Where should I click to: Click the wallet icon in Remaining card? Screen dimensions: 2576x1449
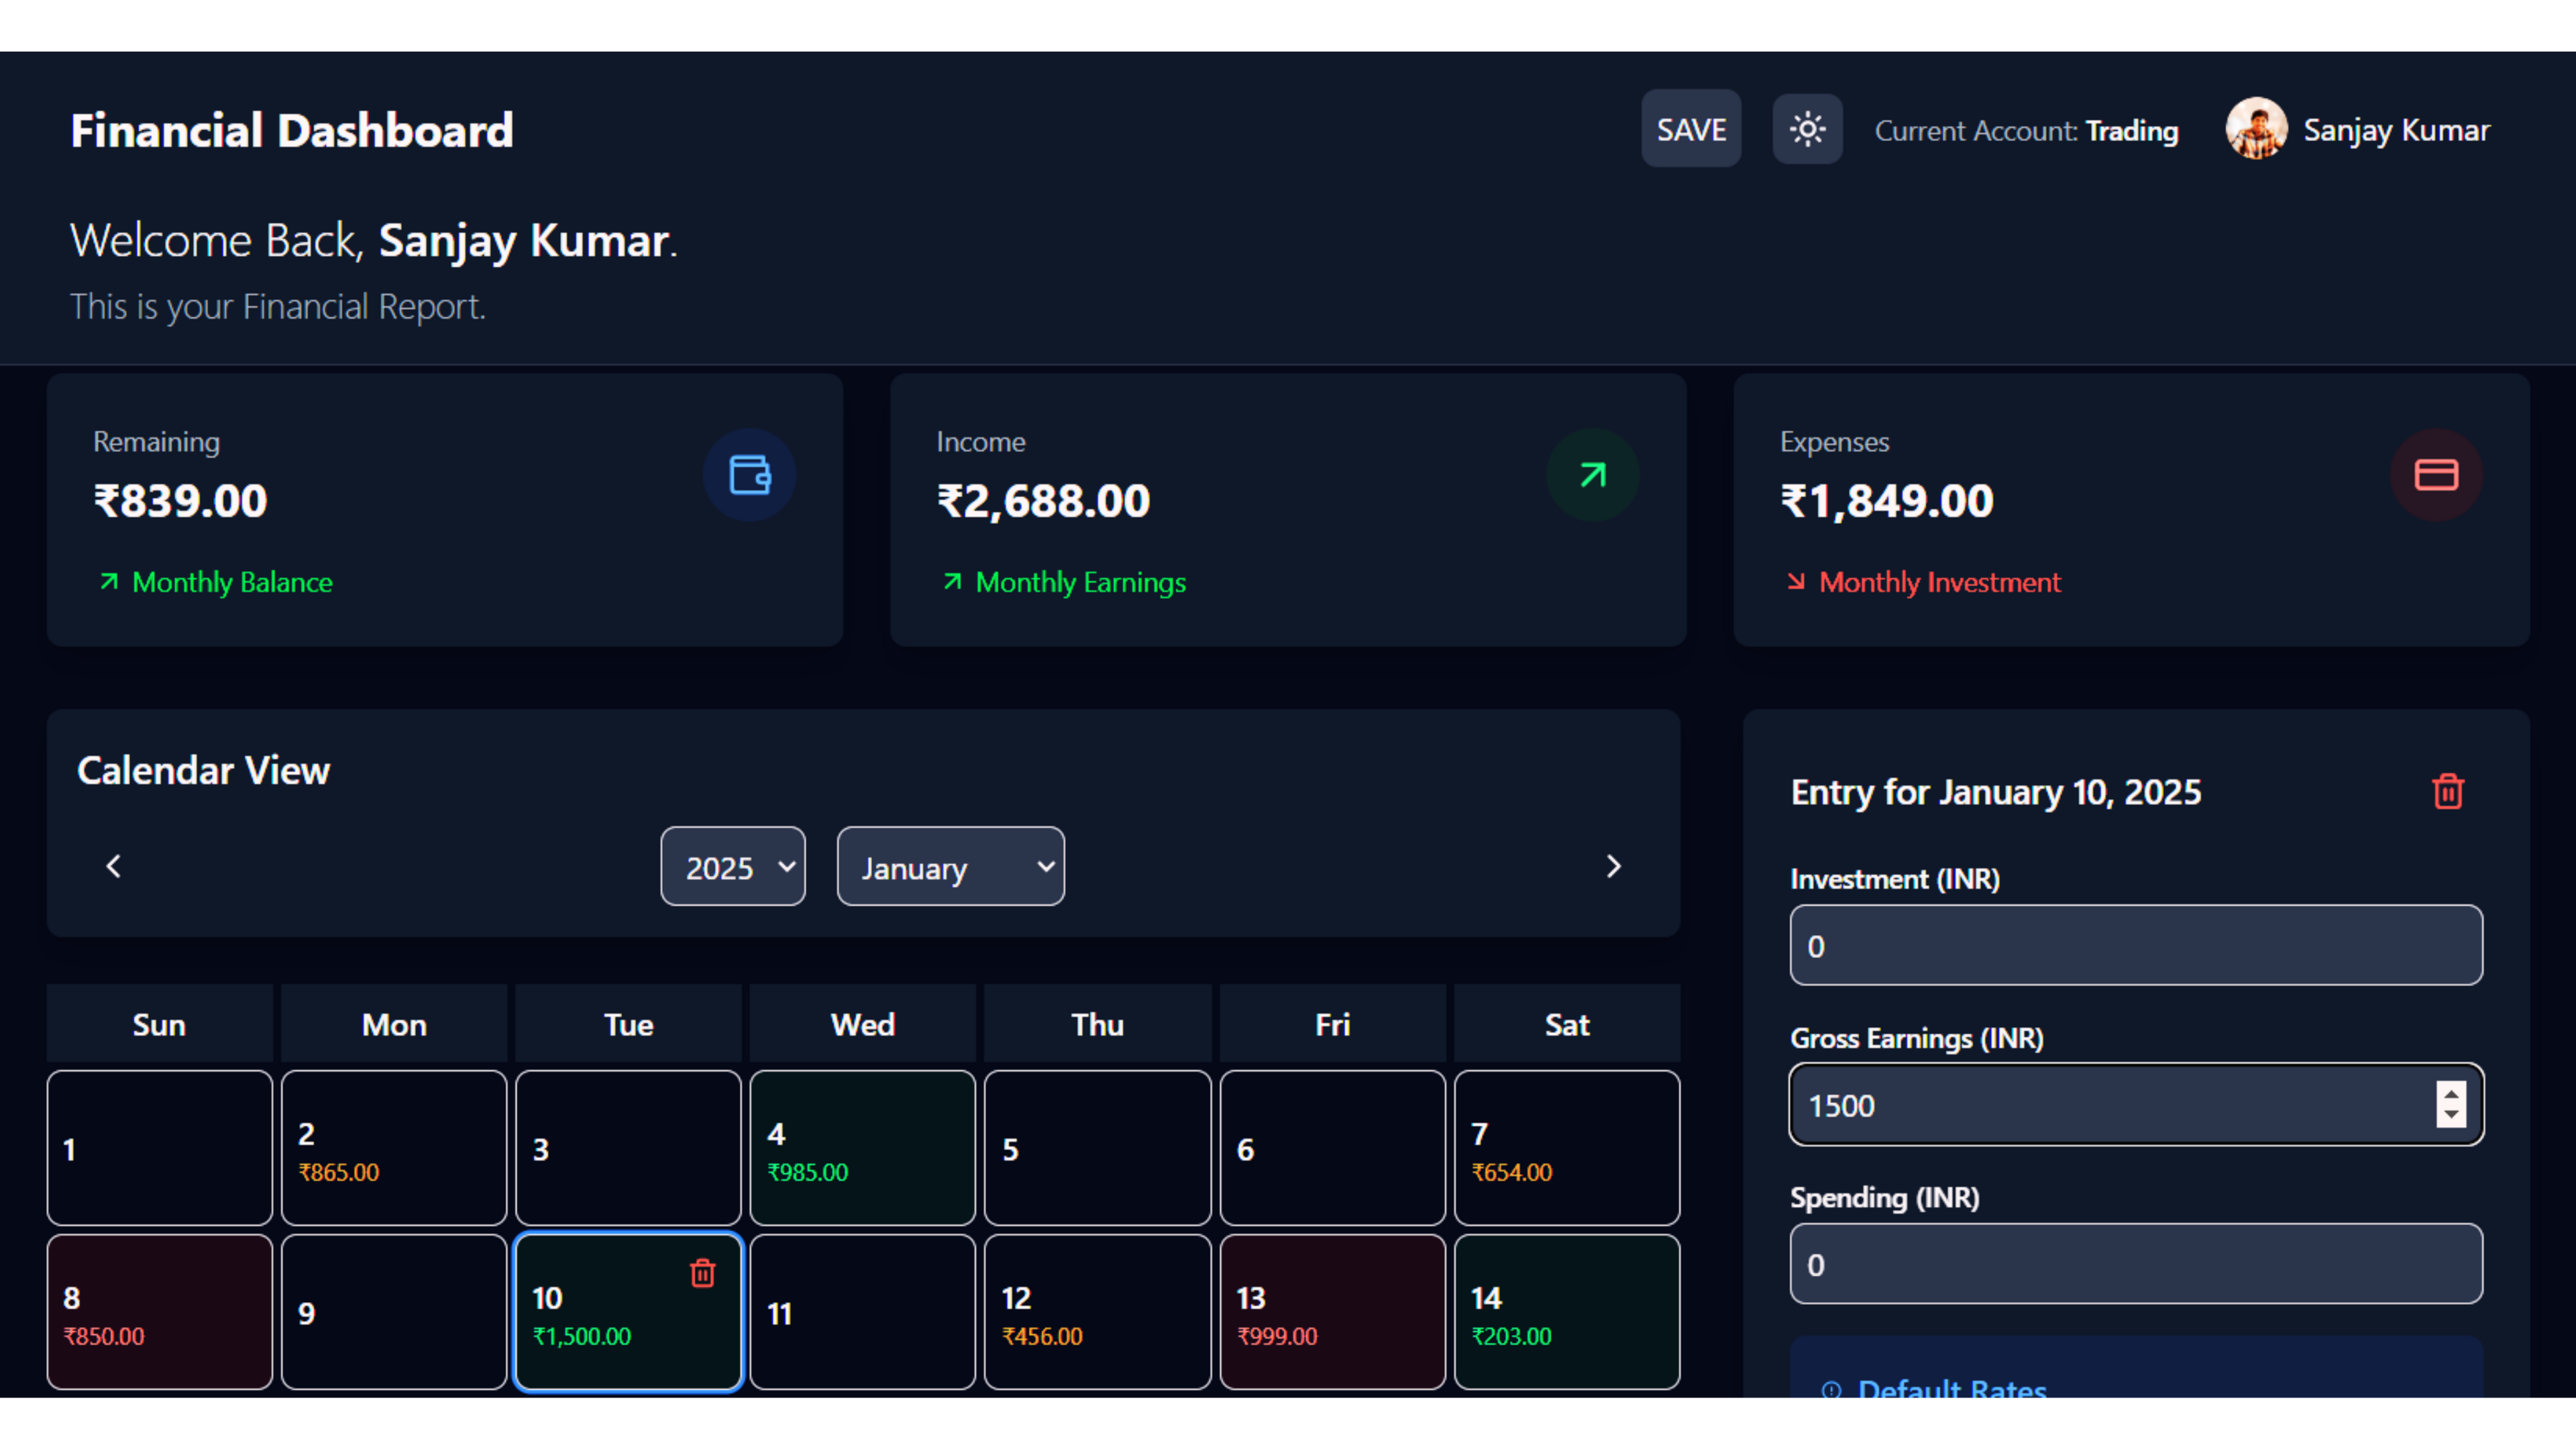pos(749,475)
